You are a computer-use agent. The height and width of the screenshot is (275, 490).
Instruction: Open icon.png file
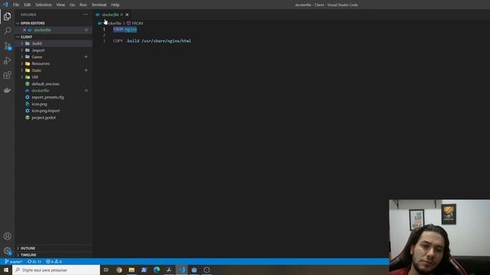[x=39, y=104]
